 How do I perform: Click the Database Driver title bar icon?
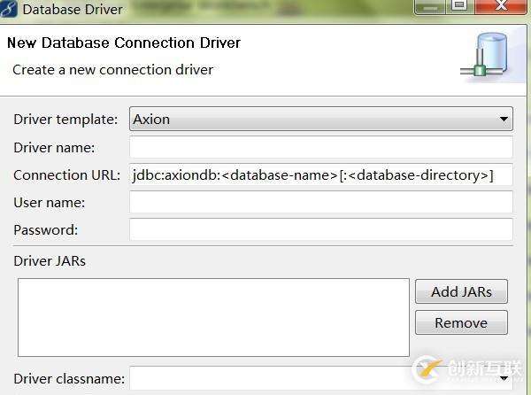pos(10,10)
